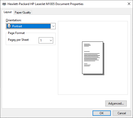Close the Document Properties dialog window
The height and width of the screenshot is (118, 133).
[129, 4]
